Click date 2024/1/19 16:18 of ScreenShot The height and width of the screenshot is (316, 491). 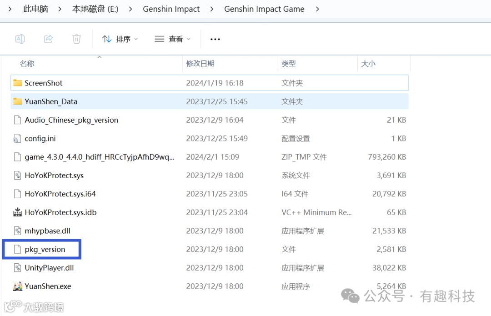click(x=215, y=83)
